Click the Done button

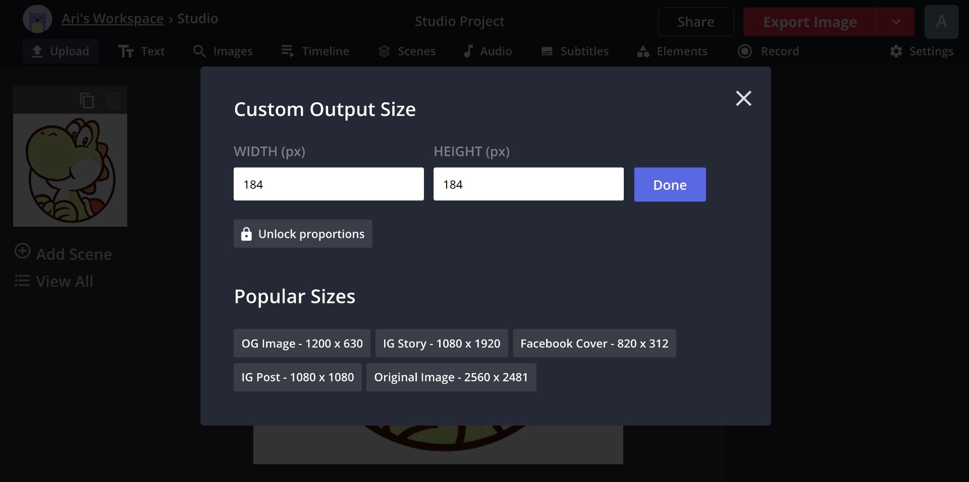pyautogui.click(x=669, y=185)
